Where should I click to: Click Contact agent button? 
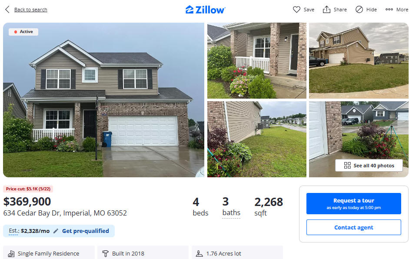tap(354, 227)
